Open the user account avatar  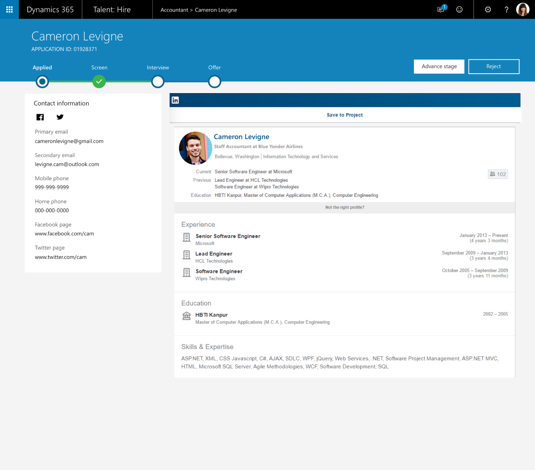click(x=523, y=10)
